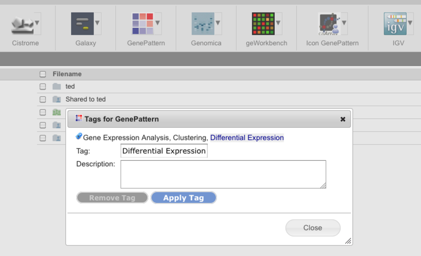Image resolution: width=421 pixels, height=256 pixels.
Task: Open the Shared to ted folder name
Action: [x=86, y=99]
